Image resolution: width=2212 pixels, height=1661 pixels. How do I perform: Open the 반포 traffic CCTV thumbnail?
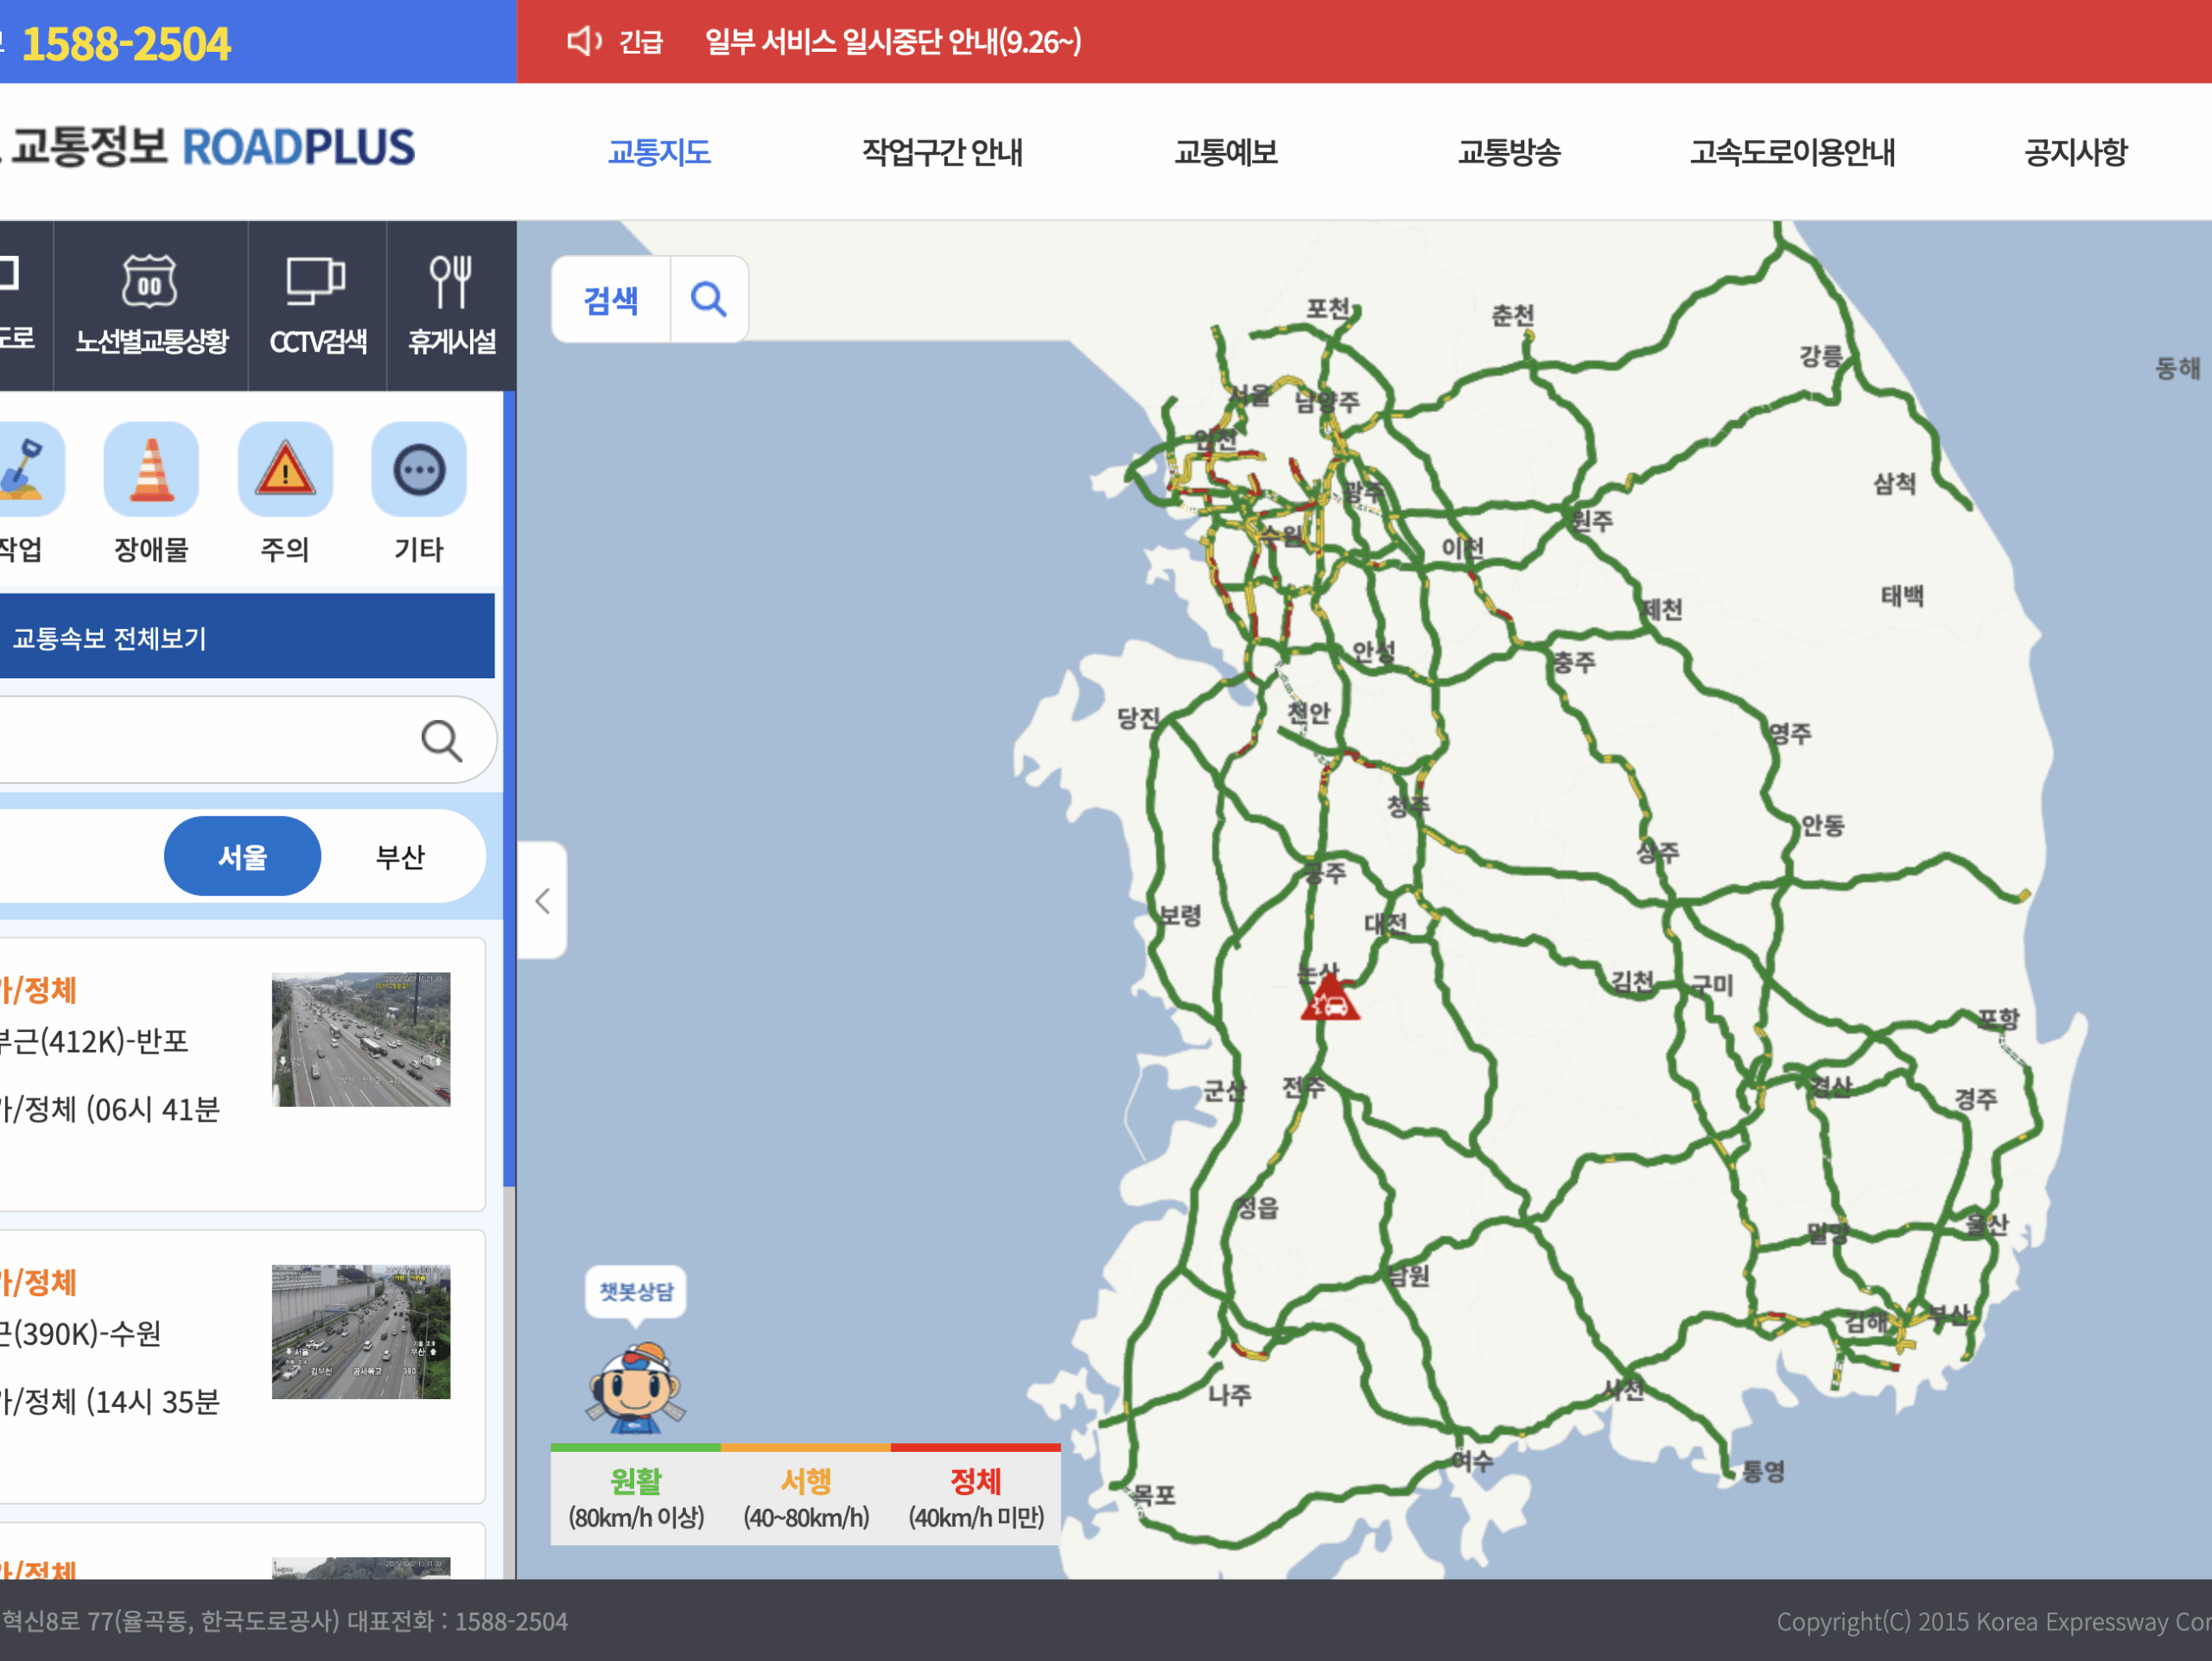coord(361,1039)
